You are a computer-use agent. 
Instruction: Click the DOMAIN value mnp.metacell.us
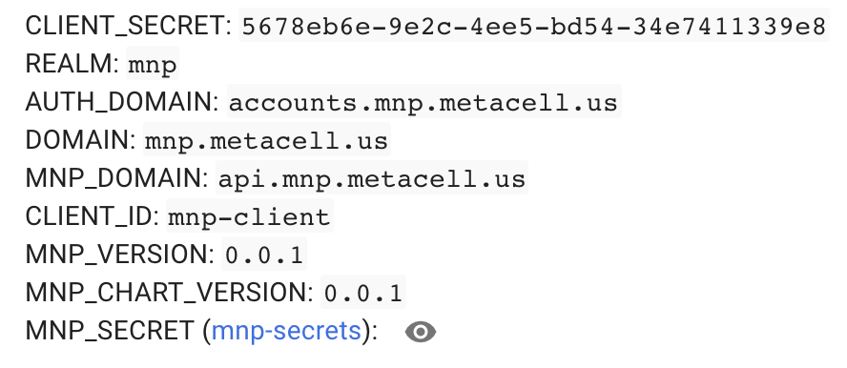tap(267, 140)
